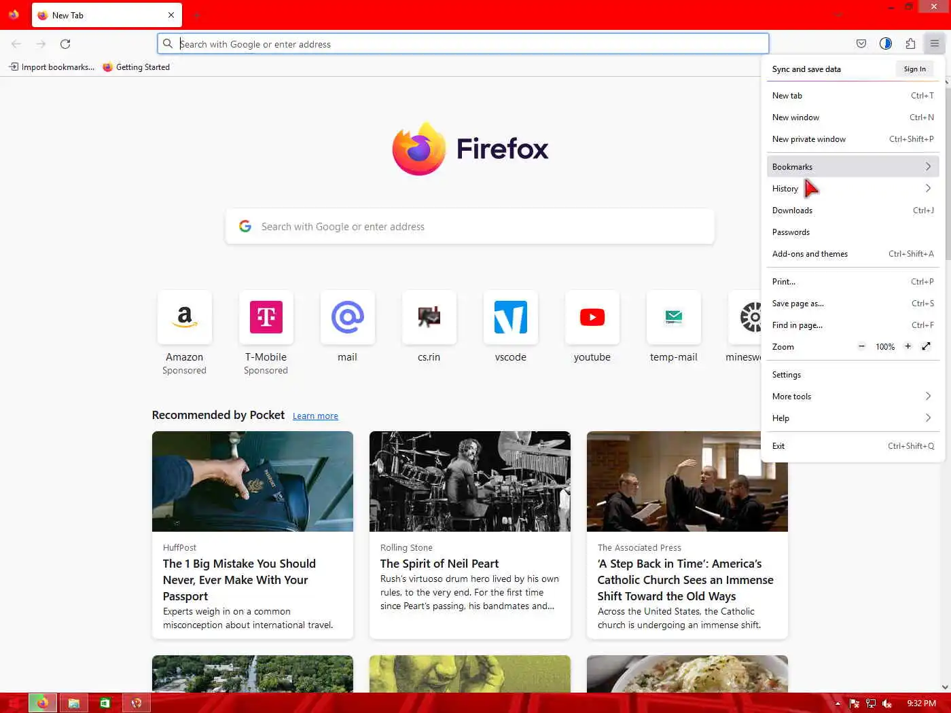
Task: Expand the History submenu
Action: (x=853, y=188)
